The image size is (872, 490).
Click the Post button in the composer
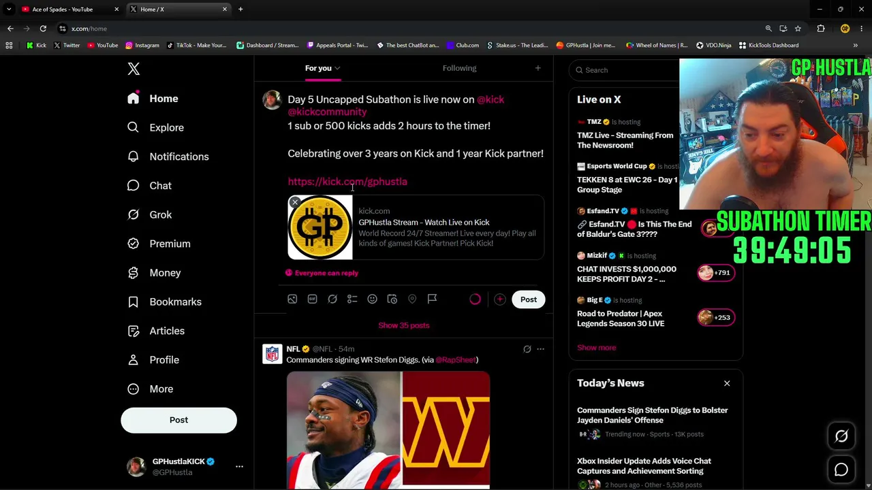click(x=529, y=299)
